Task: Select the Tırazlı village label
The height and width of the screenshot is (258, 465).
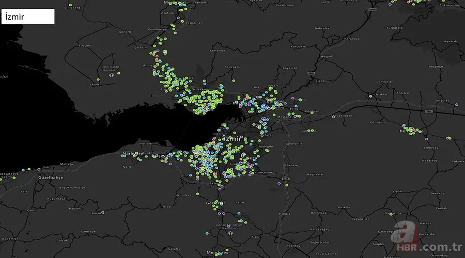Action: point(167,206)
